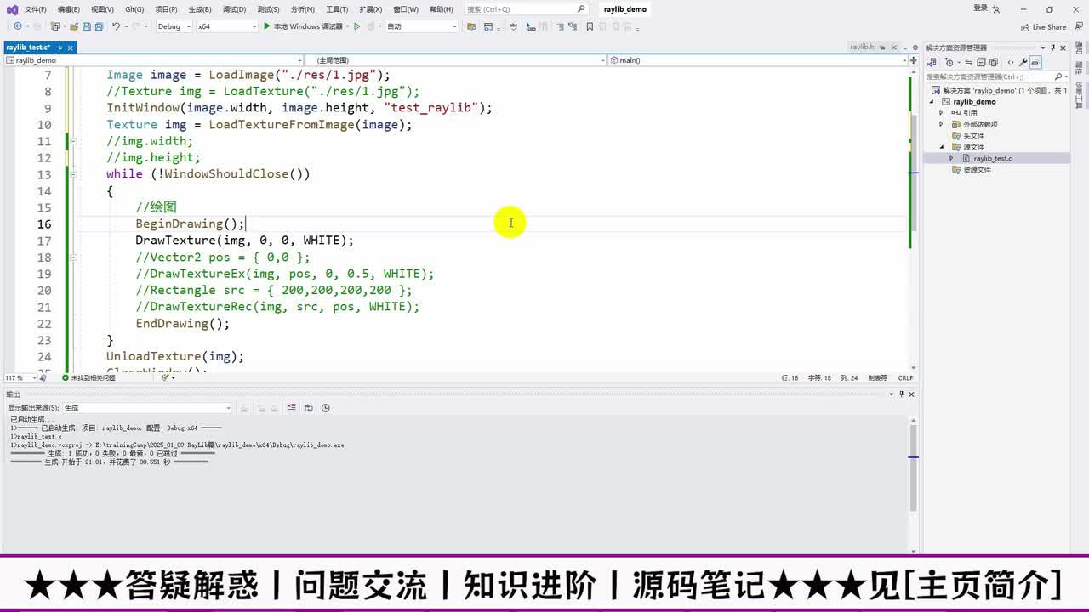The image size is (1089, 612).
Task: Open the x64 platform dropdown
Action: pos(226,26)
